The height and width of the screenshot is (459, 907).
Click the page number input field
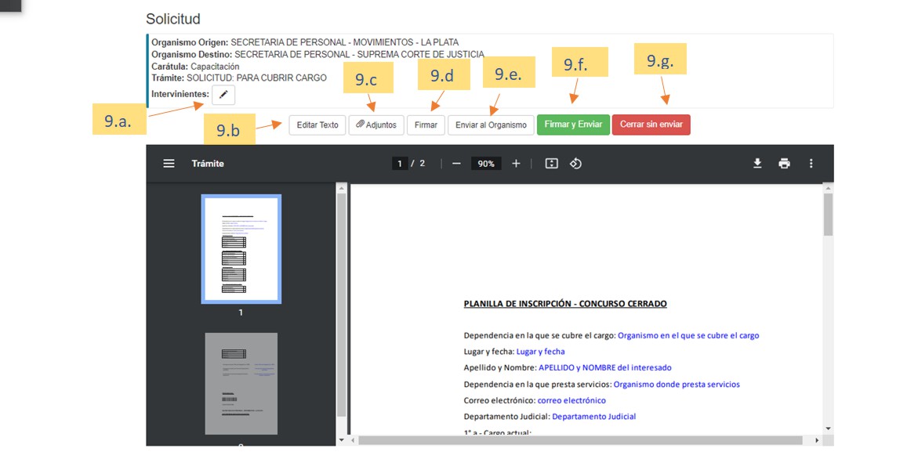click(400, 164)
